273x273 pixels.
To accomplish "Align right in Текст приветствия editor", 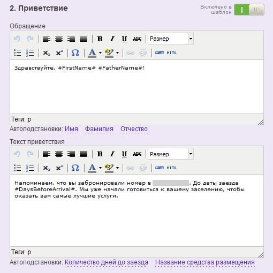I will point(71,154).
